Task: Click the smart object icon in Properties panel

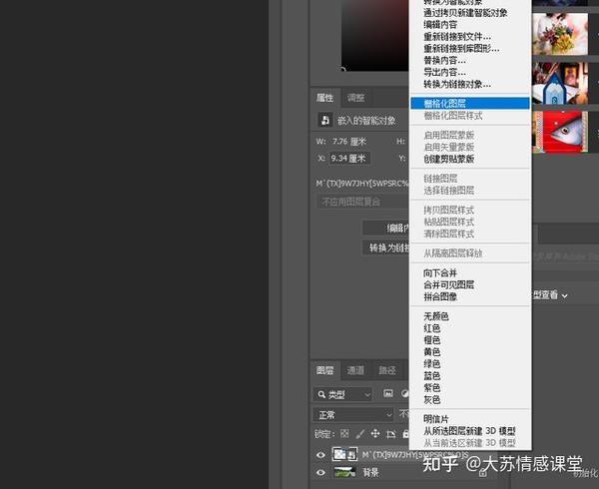Action: [x=325, y=120]
